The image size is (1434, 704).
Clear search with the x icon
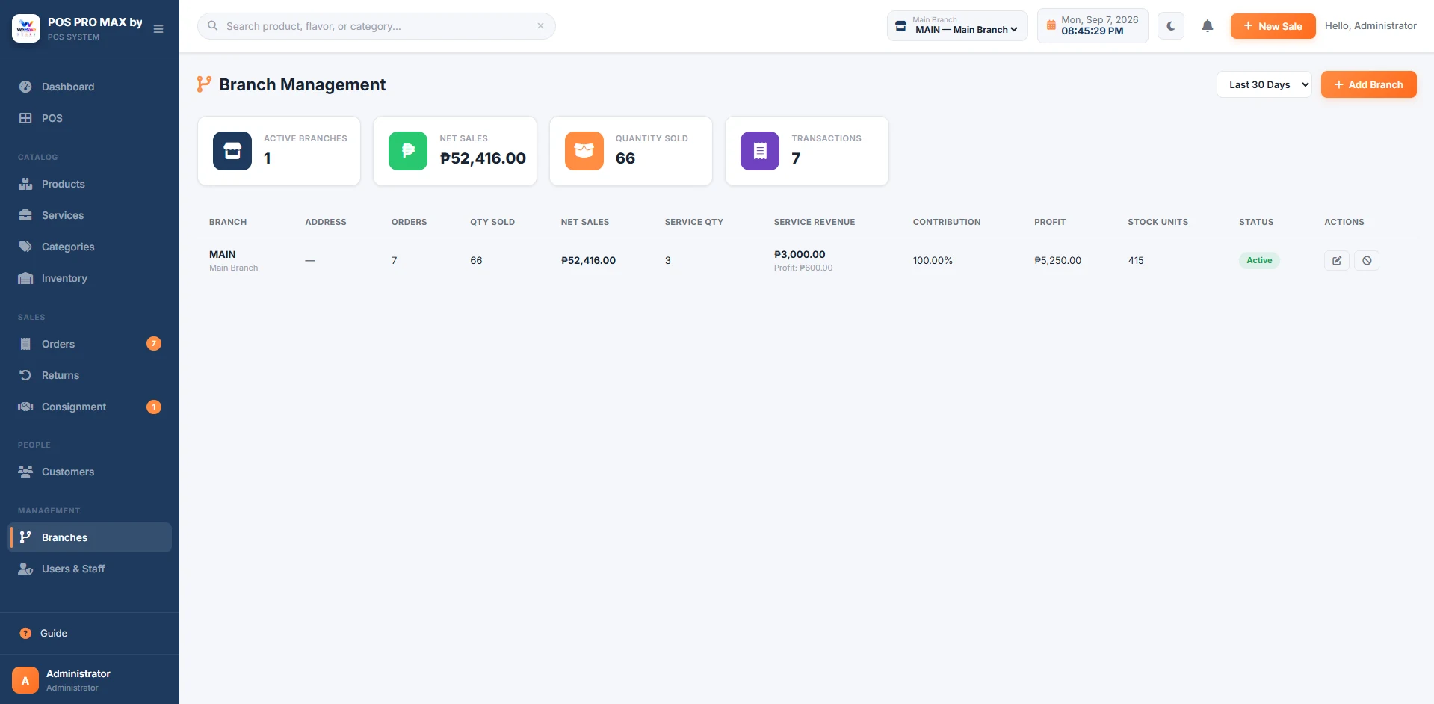point(540,26)
